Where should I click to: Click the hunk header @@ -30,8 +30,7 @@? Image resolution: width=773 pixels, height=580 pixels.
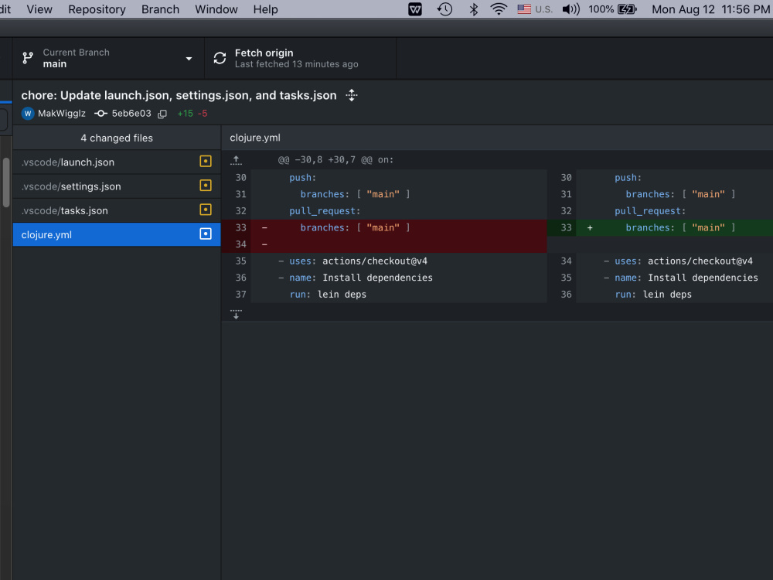(335, 160)
